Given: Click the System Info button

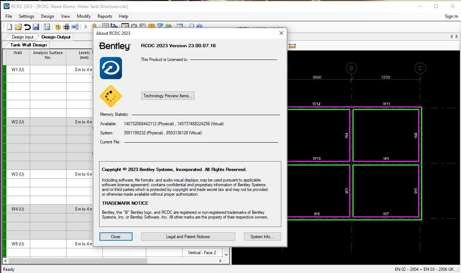Looking at the screenshot, I should [x=262, y=237].
